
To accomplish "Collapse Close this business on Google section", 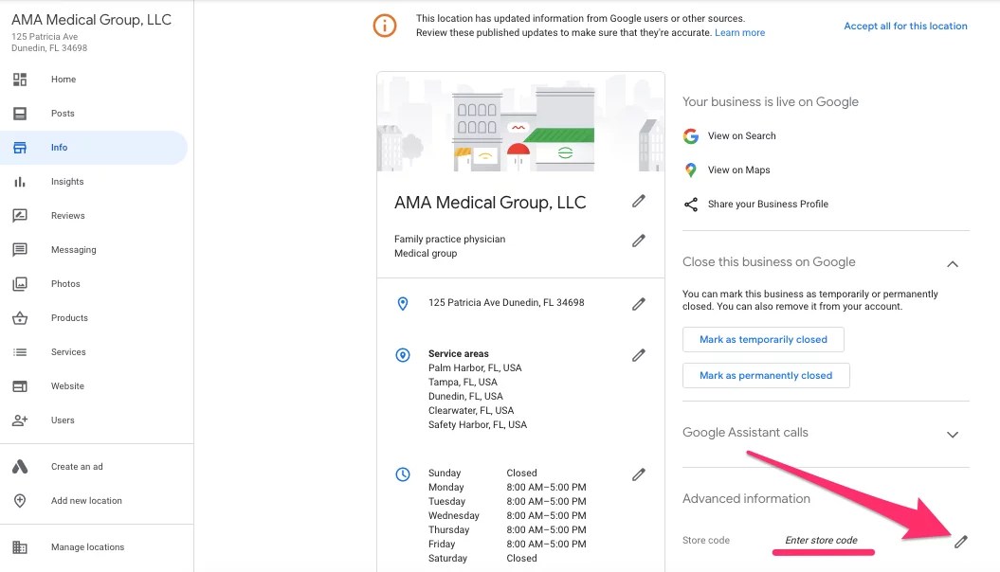I will pyautogui.click(x=953, y=263).
